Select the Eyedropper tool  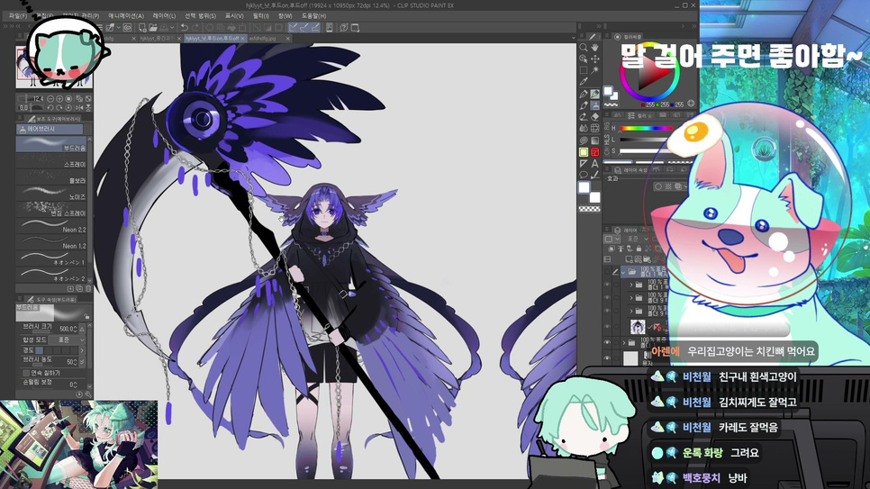pyautogui.click(x=583, y=82)
